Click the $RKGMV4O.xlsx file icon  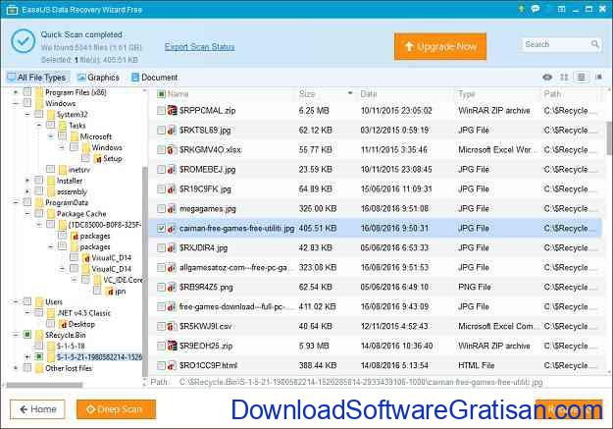click(x=172, y=150)
